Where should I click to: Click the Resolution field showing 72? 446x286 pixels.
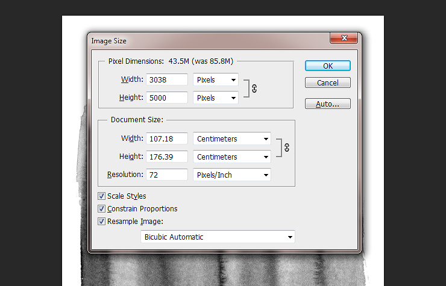click(x=167, y=175)
